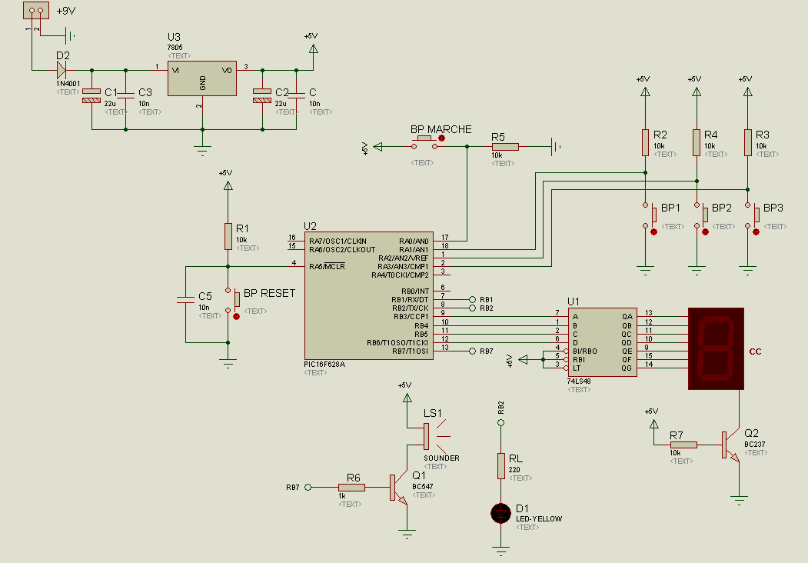Image resolution: width=808 pixels, height=563 pixels.
Task: Click the C1 22u value label
Action: (x=110, y=104)
